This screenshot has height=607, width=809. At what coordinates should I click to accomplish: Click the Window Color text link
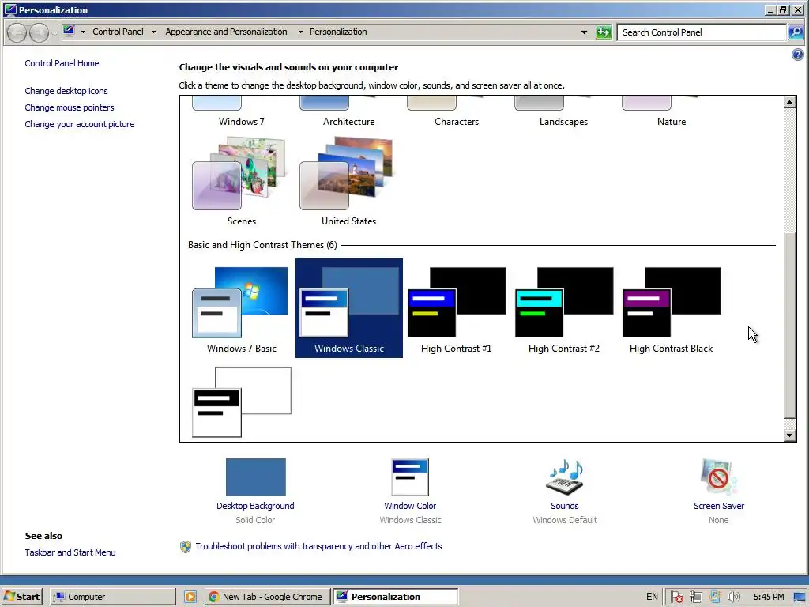tap(410, 506)
